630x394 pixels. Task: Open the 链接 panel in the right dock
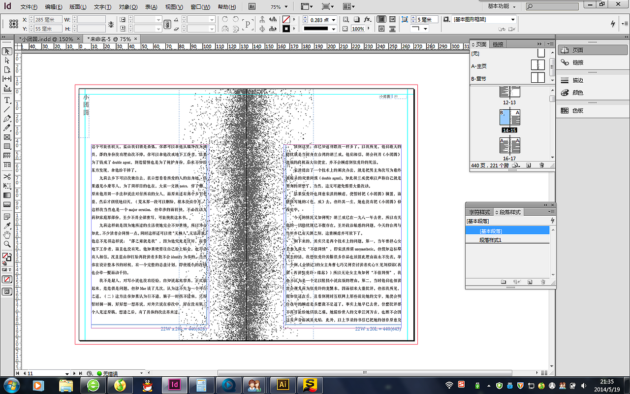[578, 63]
